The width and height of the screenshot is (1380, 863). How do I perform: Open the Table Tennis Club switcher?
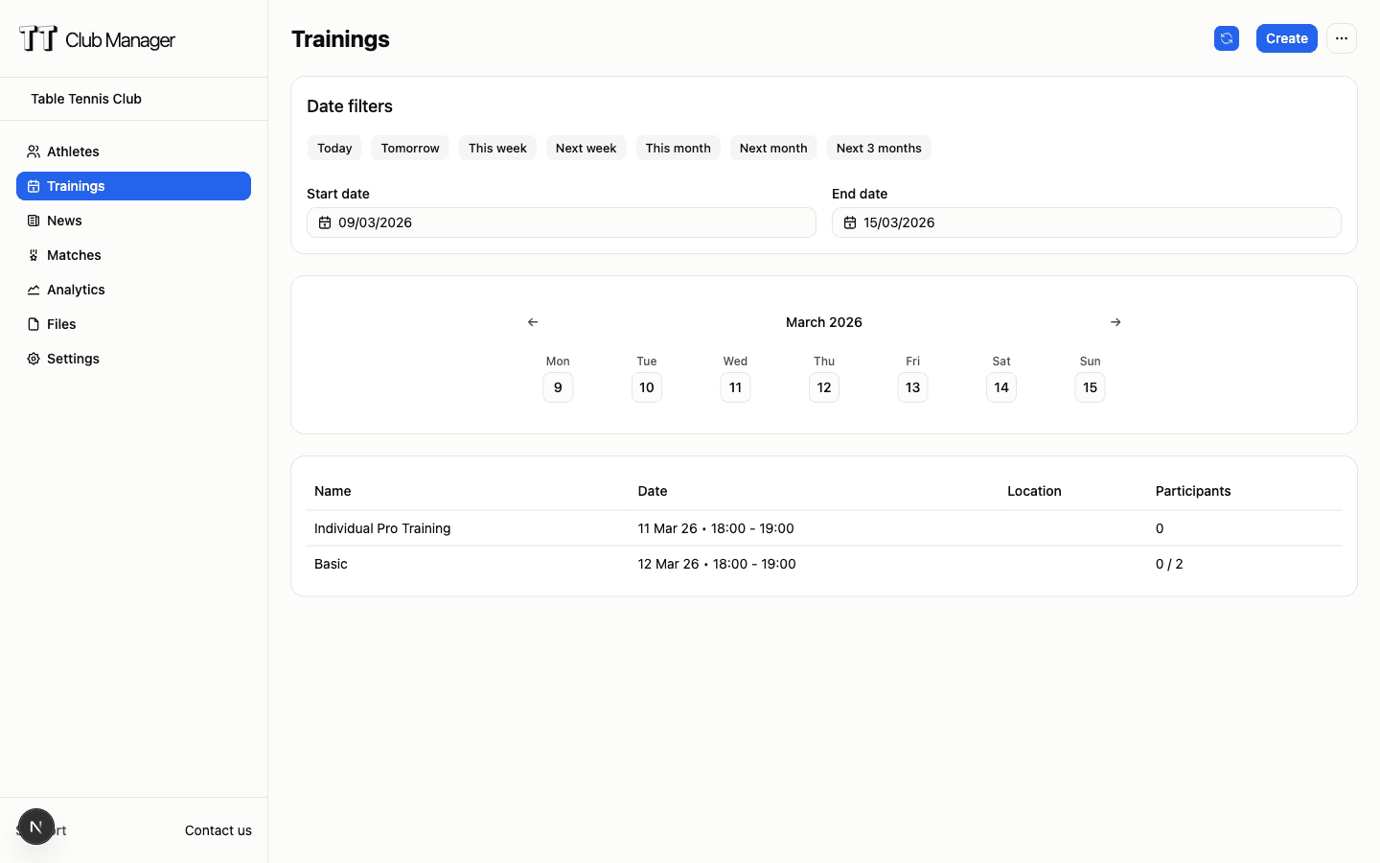133,99
